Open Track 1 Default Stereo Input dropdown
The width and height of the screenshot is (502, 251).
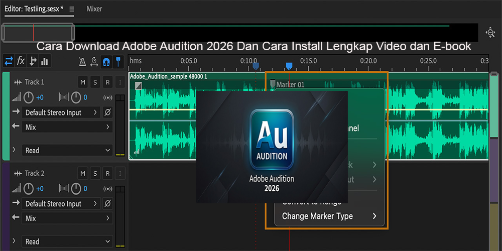tap(61, 112)
